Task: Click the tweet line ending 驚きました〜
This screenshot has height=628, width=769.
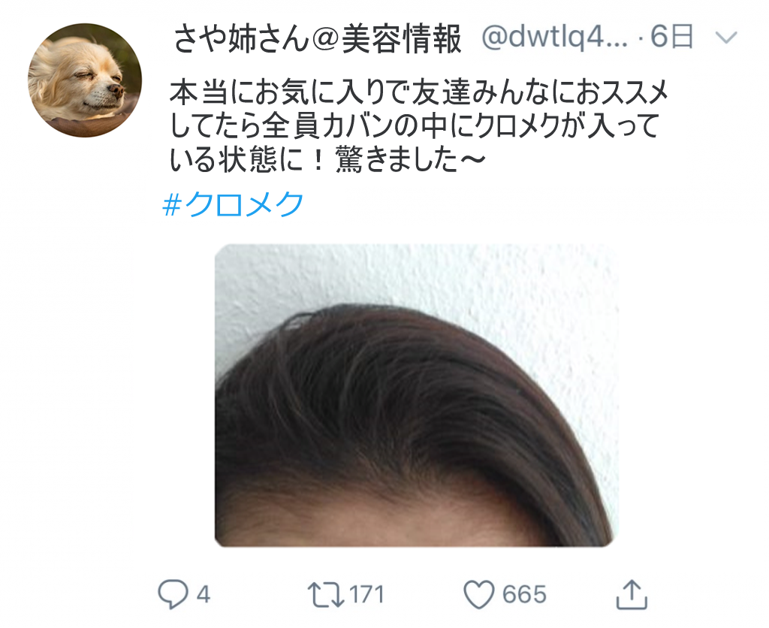Action: (327, 160)
